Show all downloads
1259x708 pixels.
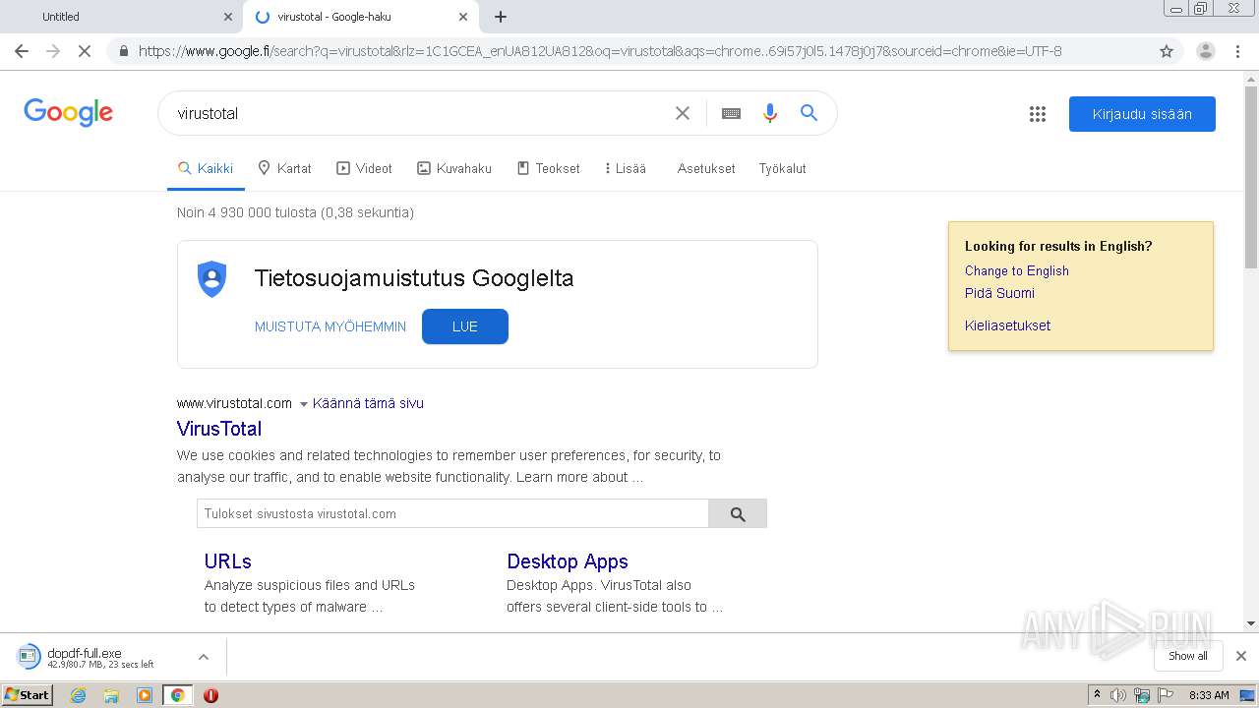click(x=1188, y=656)
